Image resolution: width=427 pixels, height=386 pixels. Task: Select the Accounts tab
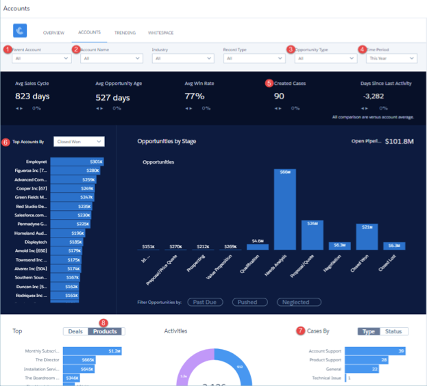point(89,32)
